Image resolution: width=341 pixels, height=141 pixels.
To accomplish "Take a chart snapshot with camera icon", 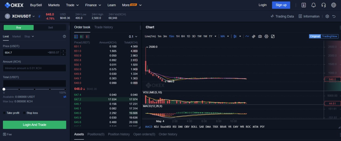I will click(x=260, y=36).
